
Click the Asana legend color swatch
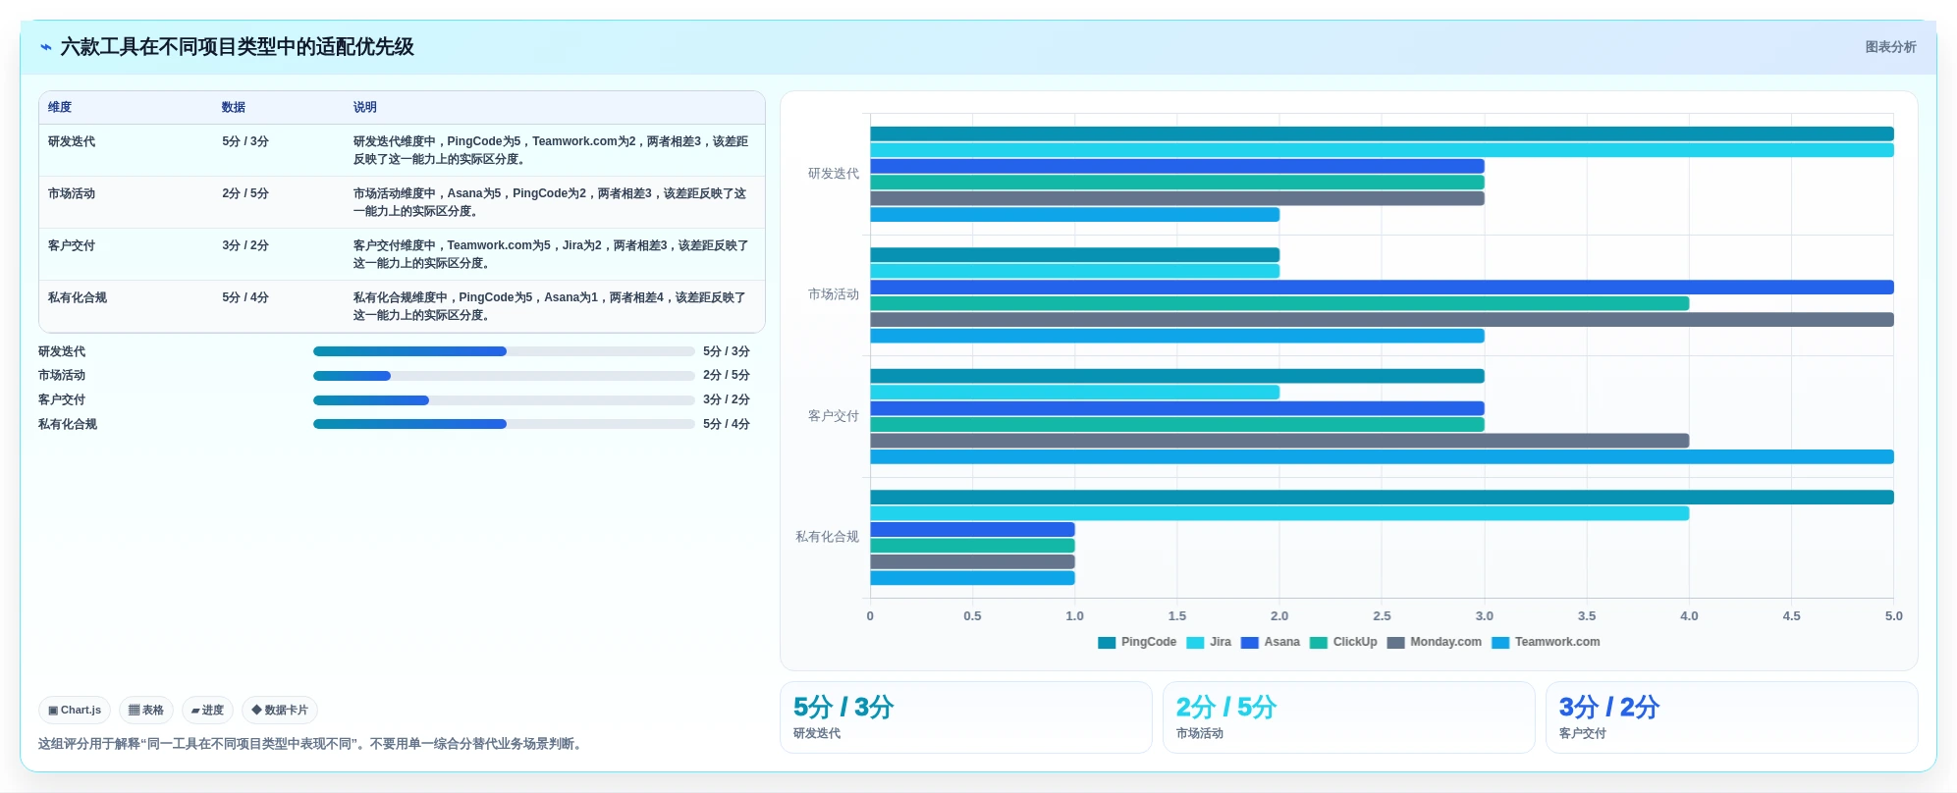point(1250,643)
